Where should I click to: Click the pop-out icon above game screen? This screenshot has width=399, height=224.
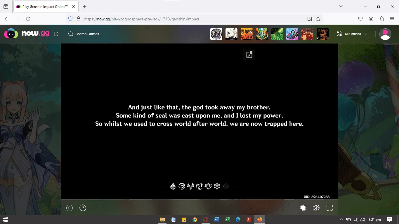[249, 55]
